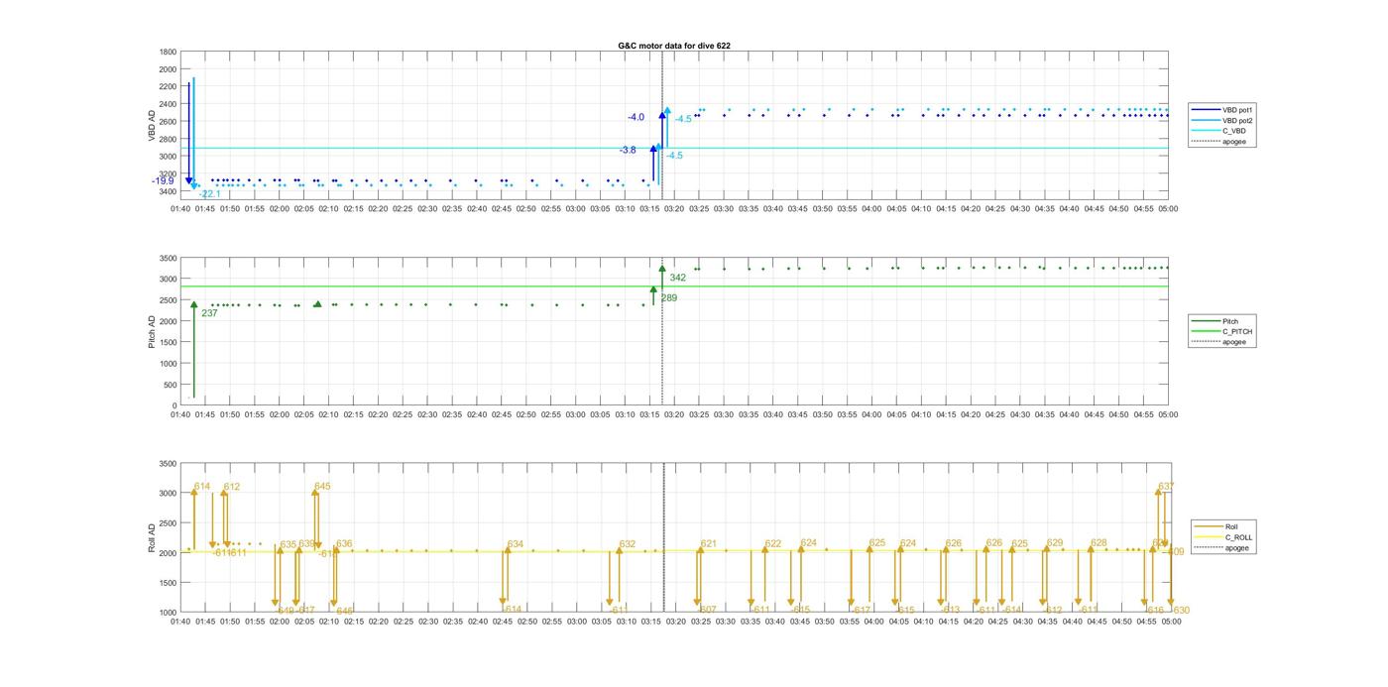Screen dimensions: 1388x687
Task: Click the '636' annotation on the roll plot
Action: 344,543
